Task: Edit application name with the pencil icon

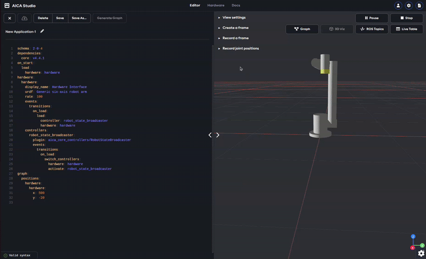Action: pyautogui.click(x=42, y=31)
